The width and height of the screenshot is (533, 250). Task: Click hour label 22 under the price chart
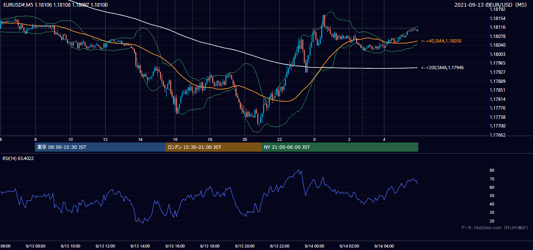click(279, 139)
